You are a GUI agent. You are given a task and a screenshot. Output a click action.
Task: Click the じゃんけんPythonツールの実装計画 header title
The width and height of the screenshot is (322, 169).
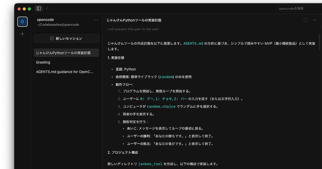point(134,20)
